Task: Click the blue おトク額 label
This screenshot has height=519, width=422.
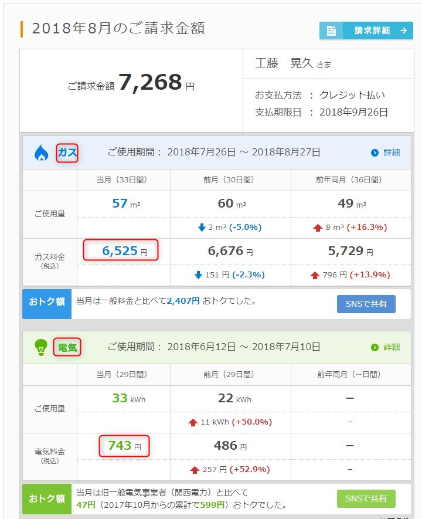Action: coord(47,303)
